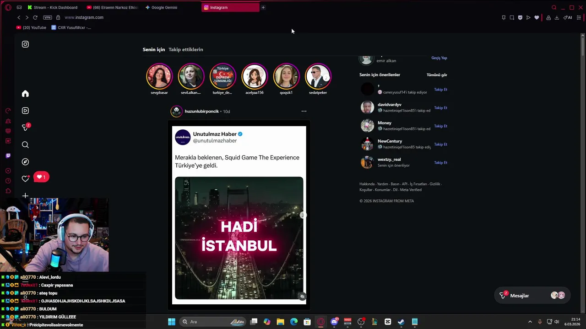Viewport: 586px width, 329px height.
Task: View sevgibasar's story
Action: pyautogui.click(x=159, y=76)
